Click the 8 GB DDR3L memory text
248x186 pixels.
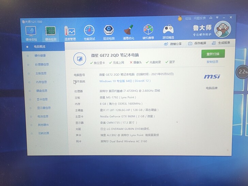coord(121,104)
